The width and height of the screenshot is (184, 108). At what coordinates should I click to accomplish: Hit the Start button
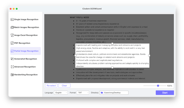tap(165, 93)
